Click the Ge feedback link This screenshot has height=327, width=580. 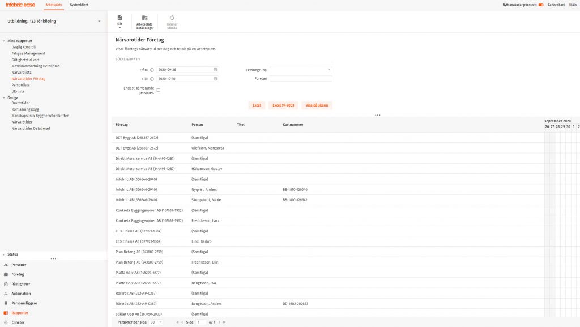pos(556,5)
